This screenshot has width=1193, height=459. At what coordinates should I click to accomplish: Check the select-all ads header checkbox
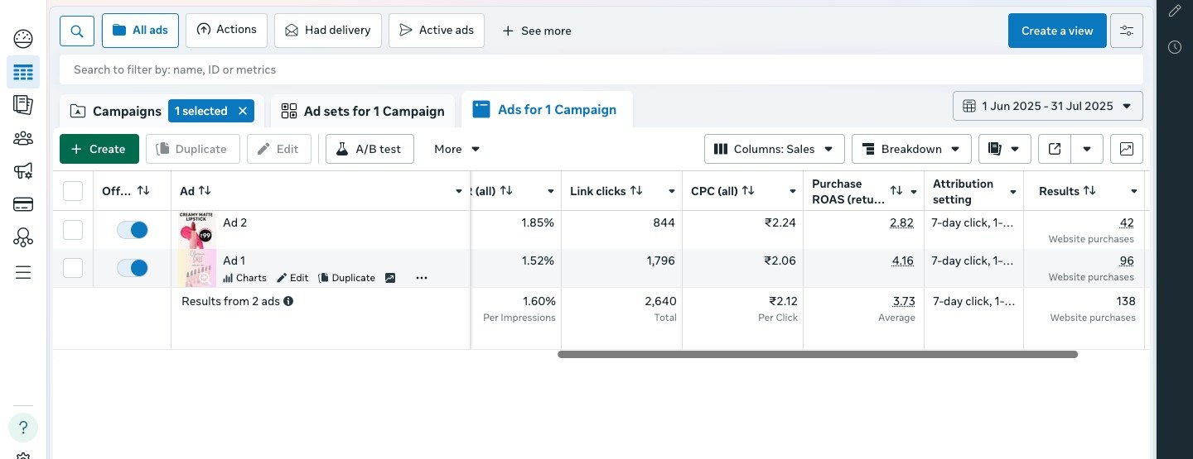[x=73, y=191]
